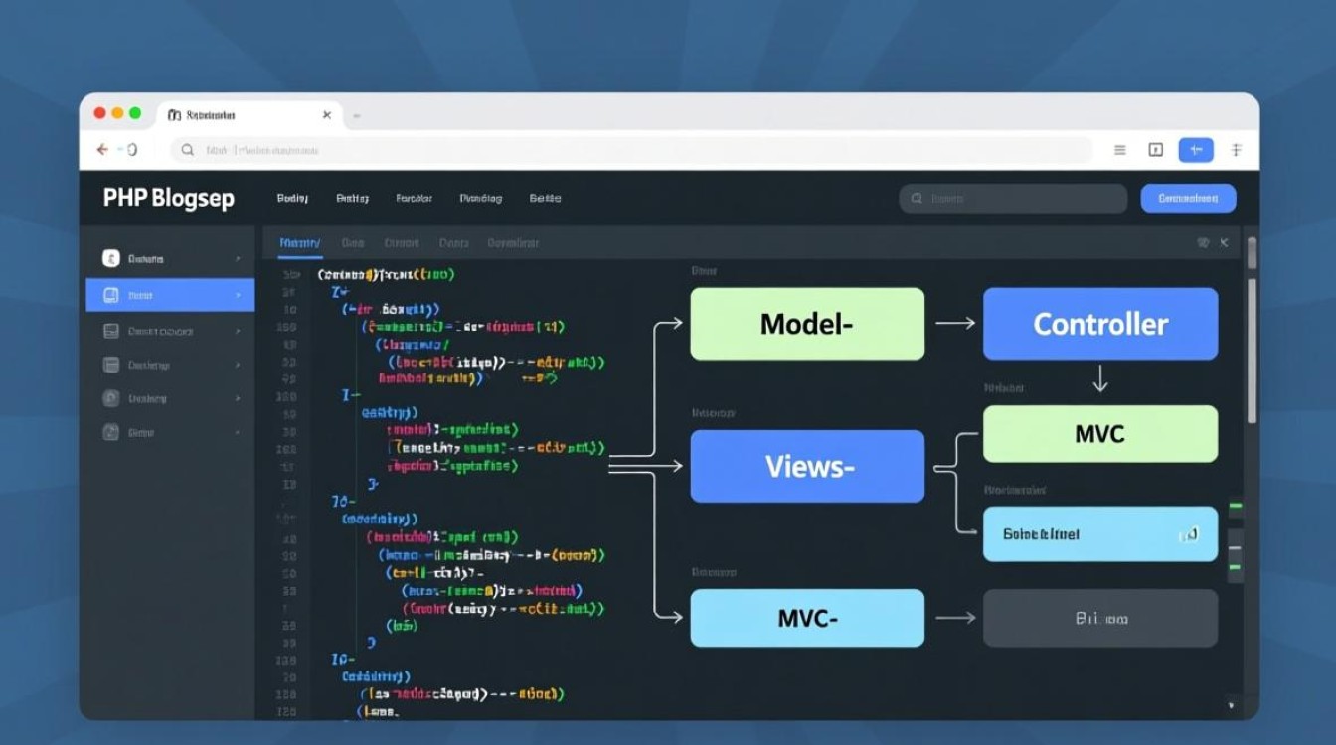Open the first navigation link beside PHP Blogsep
1336x745 pixels.
coord(292,199)
